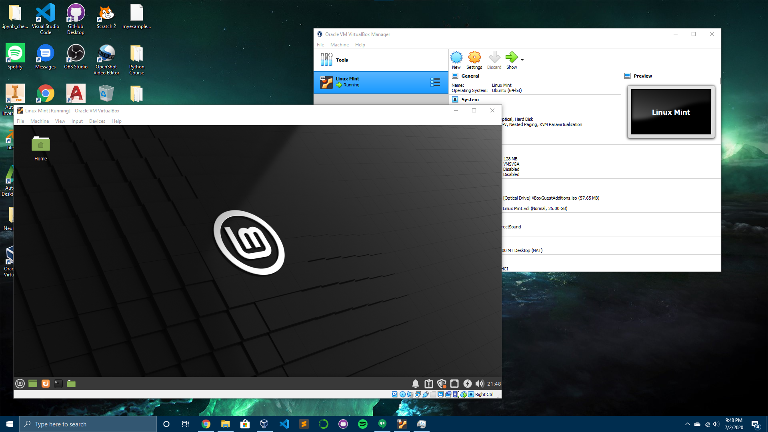The width and height of the screenshot is (768, 432).
Task: Open Linux Mint VM list menu icon
Action: coord(435,82)
